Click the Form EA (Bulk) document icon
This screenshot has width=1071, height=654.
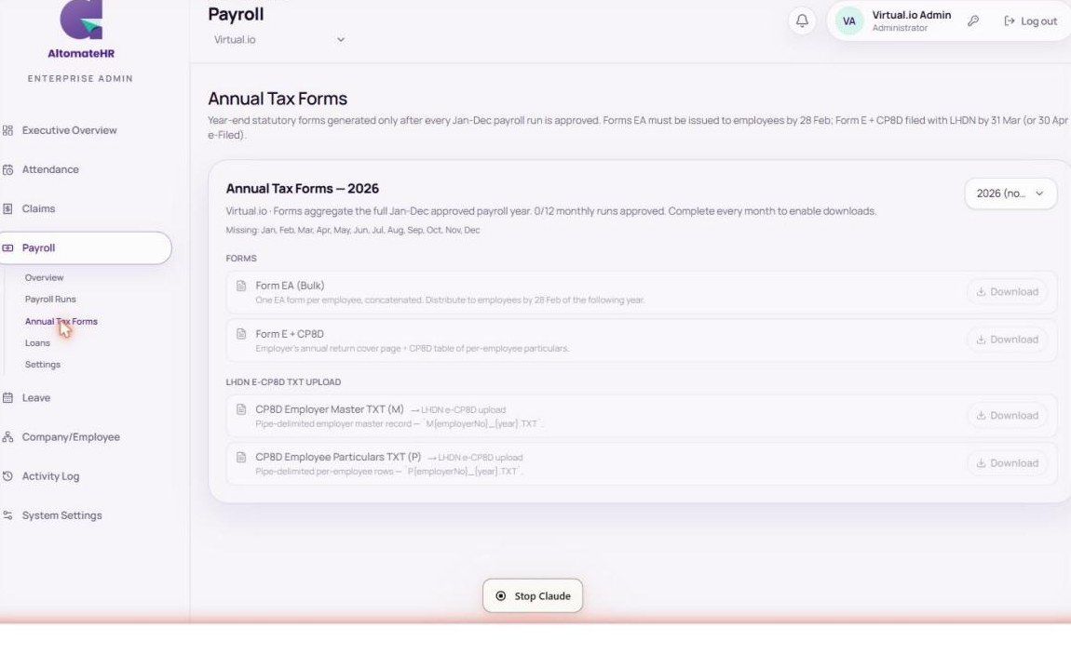click(x=241, y=286)
